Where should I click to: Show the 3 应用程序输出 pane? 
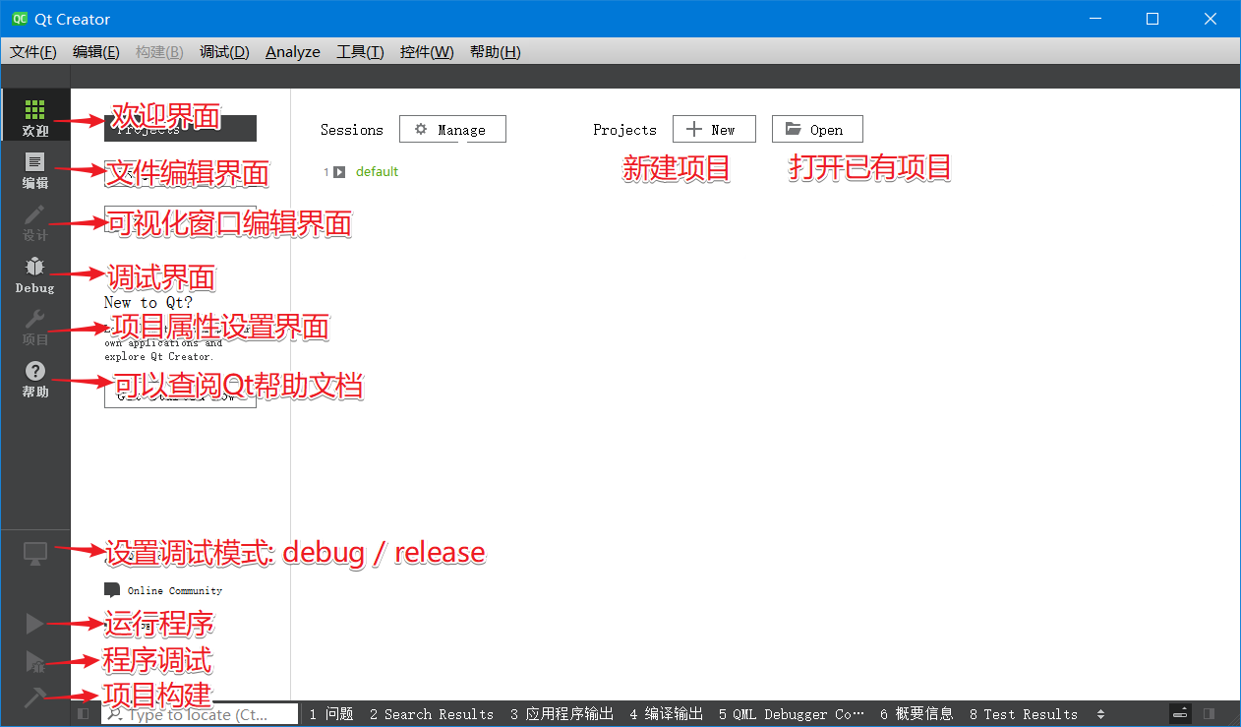tap(561, 714)
